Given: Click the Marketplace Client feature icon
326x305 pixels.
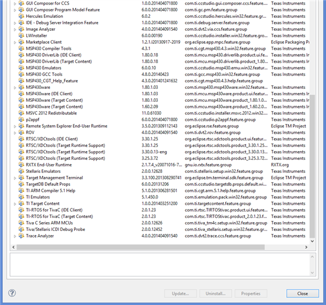Looking at the screenshot, I should pyautogui.click(x=21, y=42).
